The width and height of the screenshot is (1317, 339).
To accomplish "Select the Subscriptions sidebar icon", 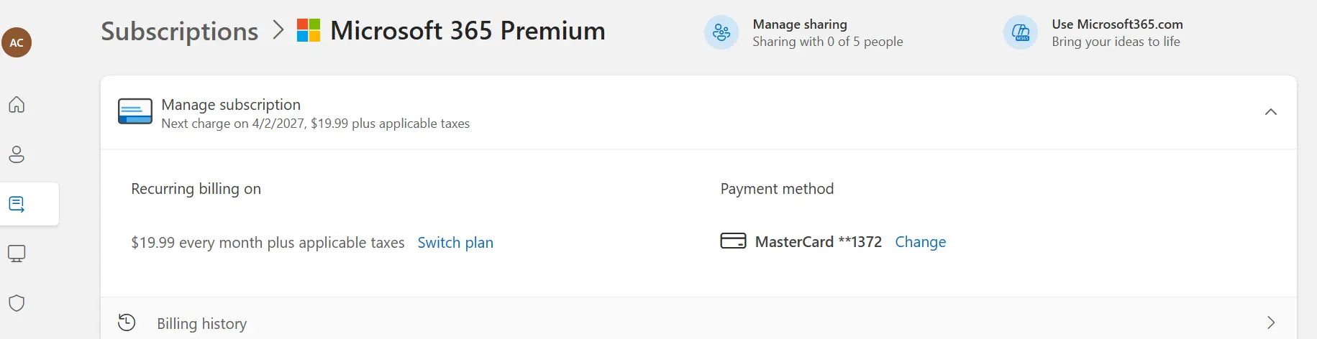I will (17, 204).
